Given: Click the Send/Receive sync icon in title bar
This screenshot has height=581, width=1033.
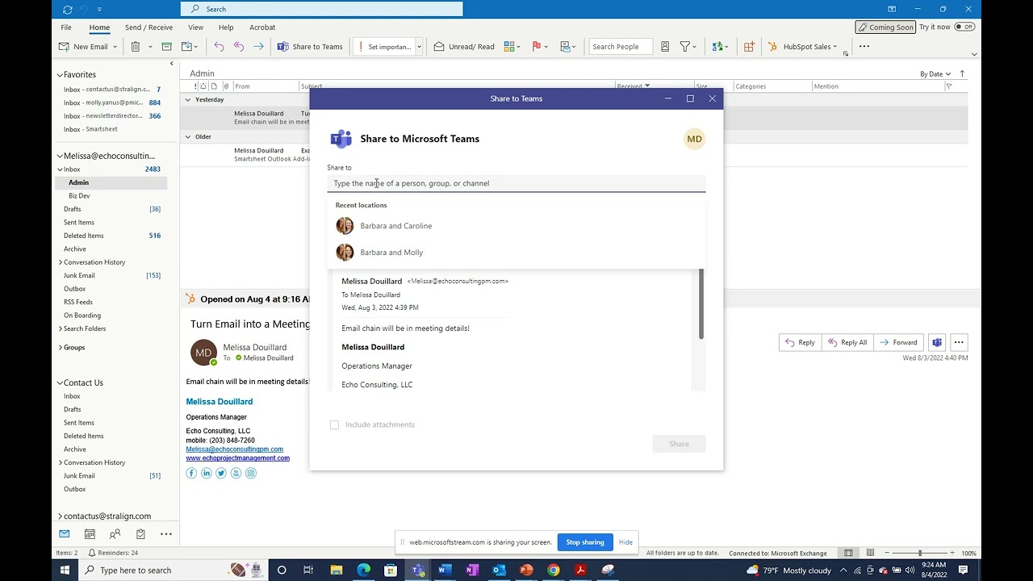Looking at the screenshot, I should [68, 9].
